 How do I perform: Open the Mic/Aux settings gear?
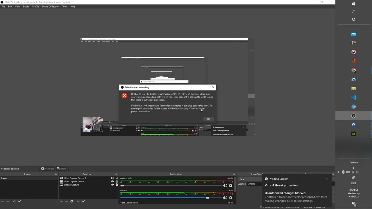point(231,198)
